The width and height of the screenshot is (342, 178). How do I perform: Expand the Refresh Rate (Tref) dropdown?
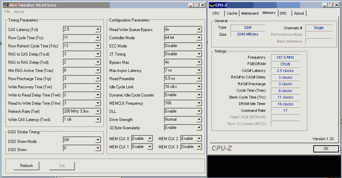point(98,112)
